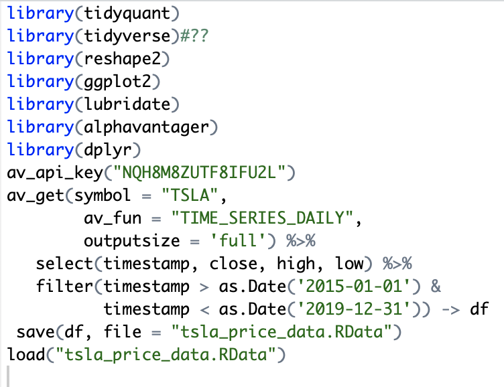Place cursor in reshape2 library line
This screenshot has width=504, height=387.
(x=88, y=59)
